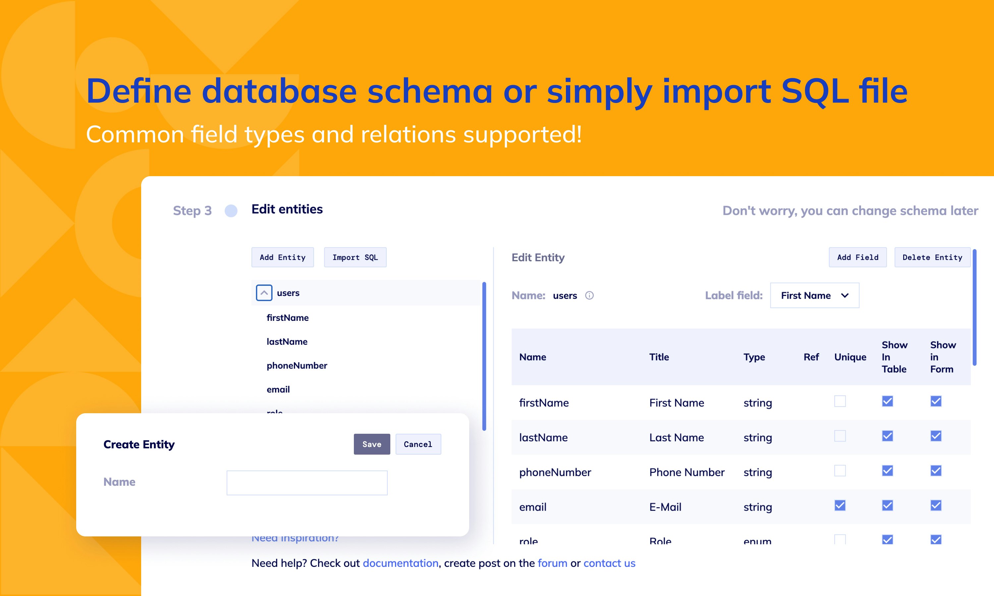Select firstName in the users tree
Image resolution: width=994 pixels, height=596 pixels.
[288, 318]
